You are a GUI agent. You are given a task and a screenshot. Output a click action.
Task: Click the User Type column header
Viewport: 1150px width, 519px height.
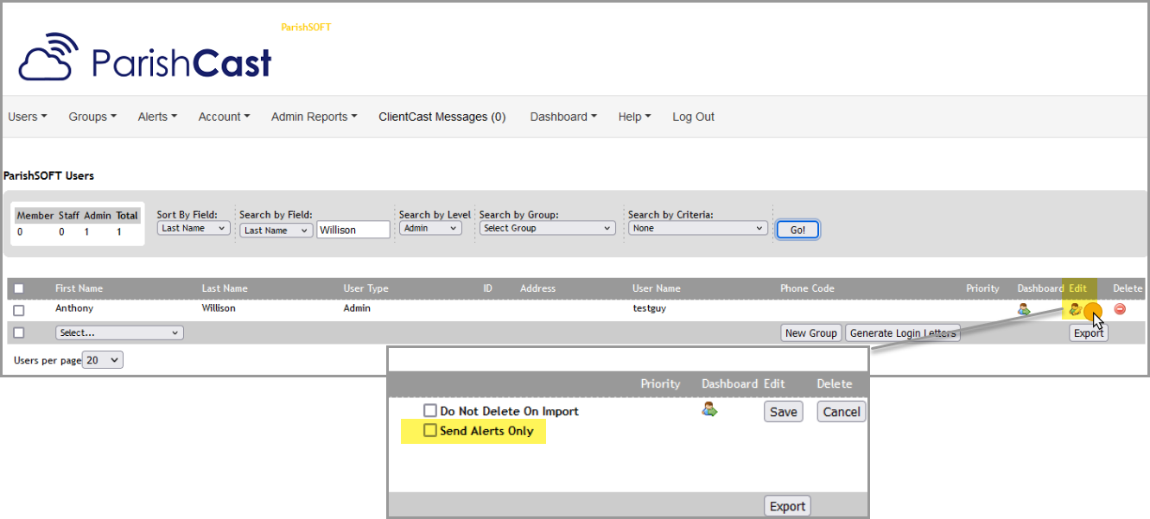(366, 288)
